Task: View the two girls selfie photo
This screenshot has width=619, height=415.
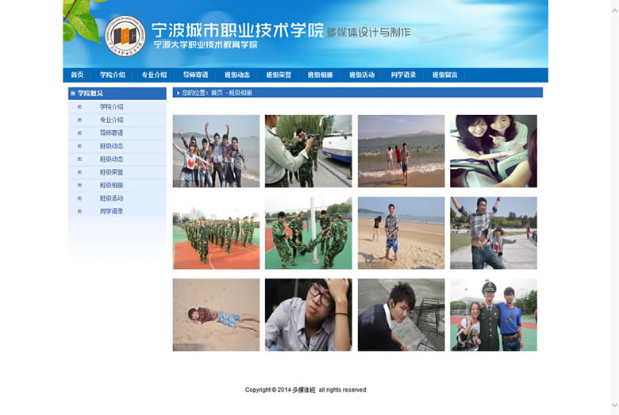Action: [x=493, y=151]
